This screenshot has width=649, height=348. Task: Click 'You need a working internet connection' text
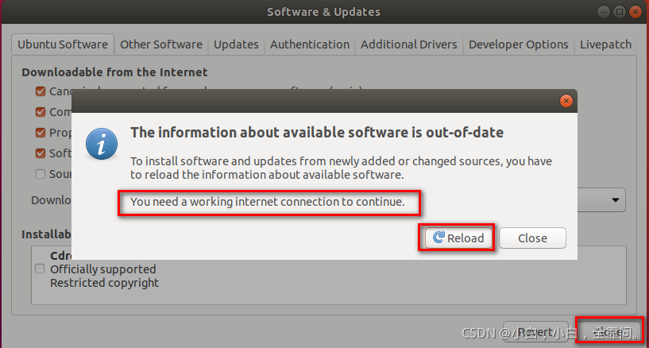click(268, 202)
